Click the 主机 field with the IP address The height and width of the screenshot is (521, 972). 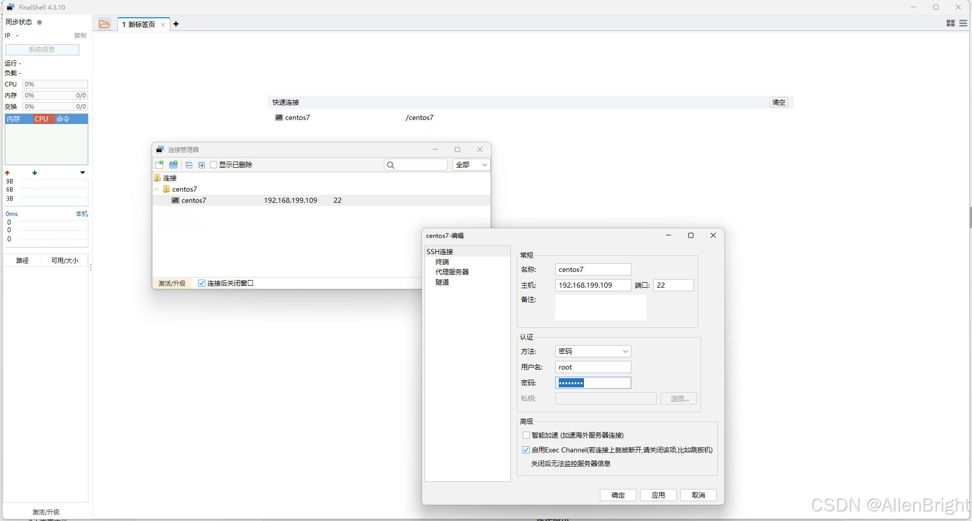pos(593,285)
